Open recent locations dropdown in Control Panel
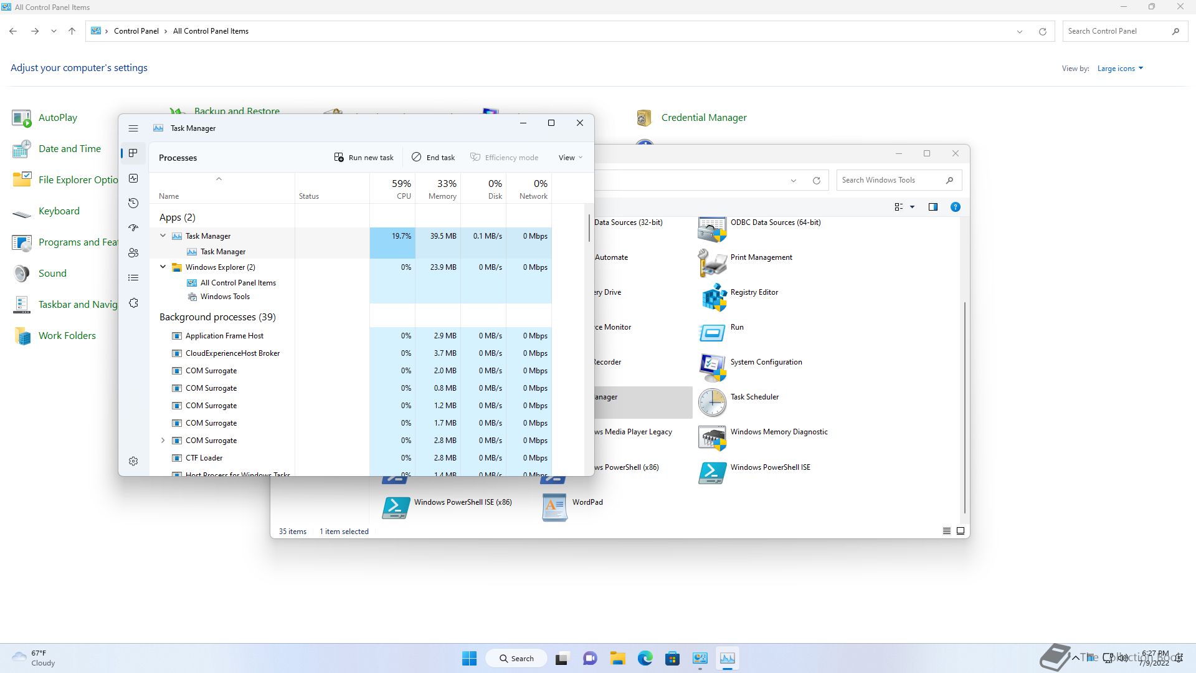Screen dimensions: 1196x673 (x=54, y=31)
